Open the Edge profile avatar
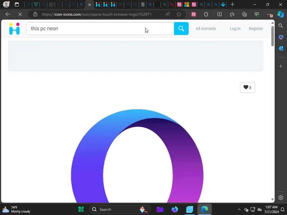The height and width of the screenshot is (215, 287). pos(6,4)
